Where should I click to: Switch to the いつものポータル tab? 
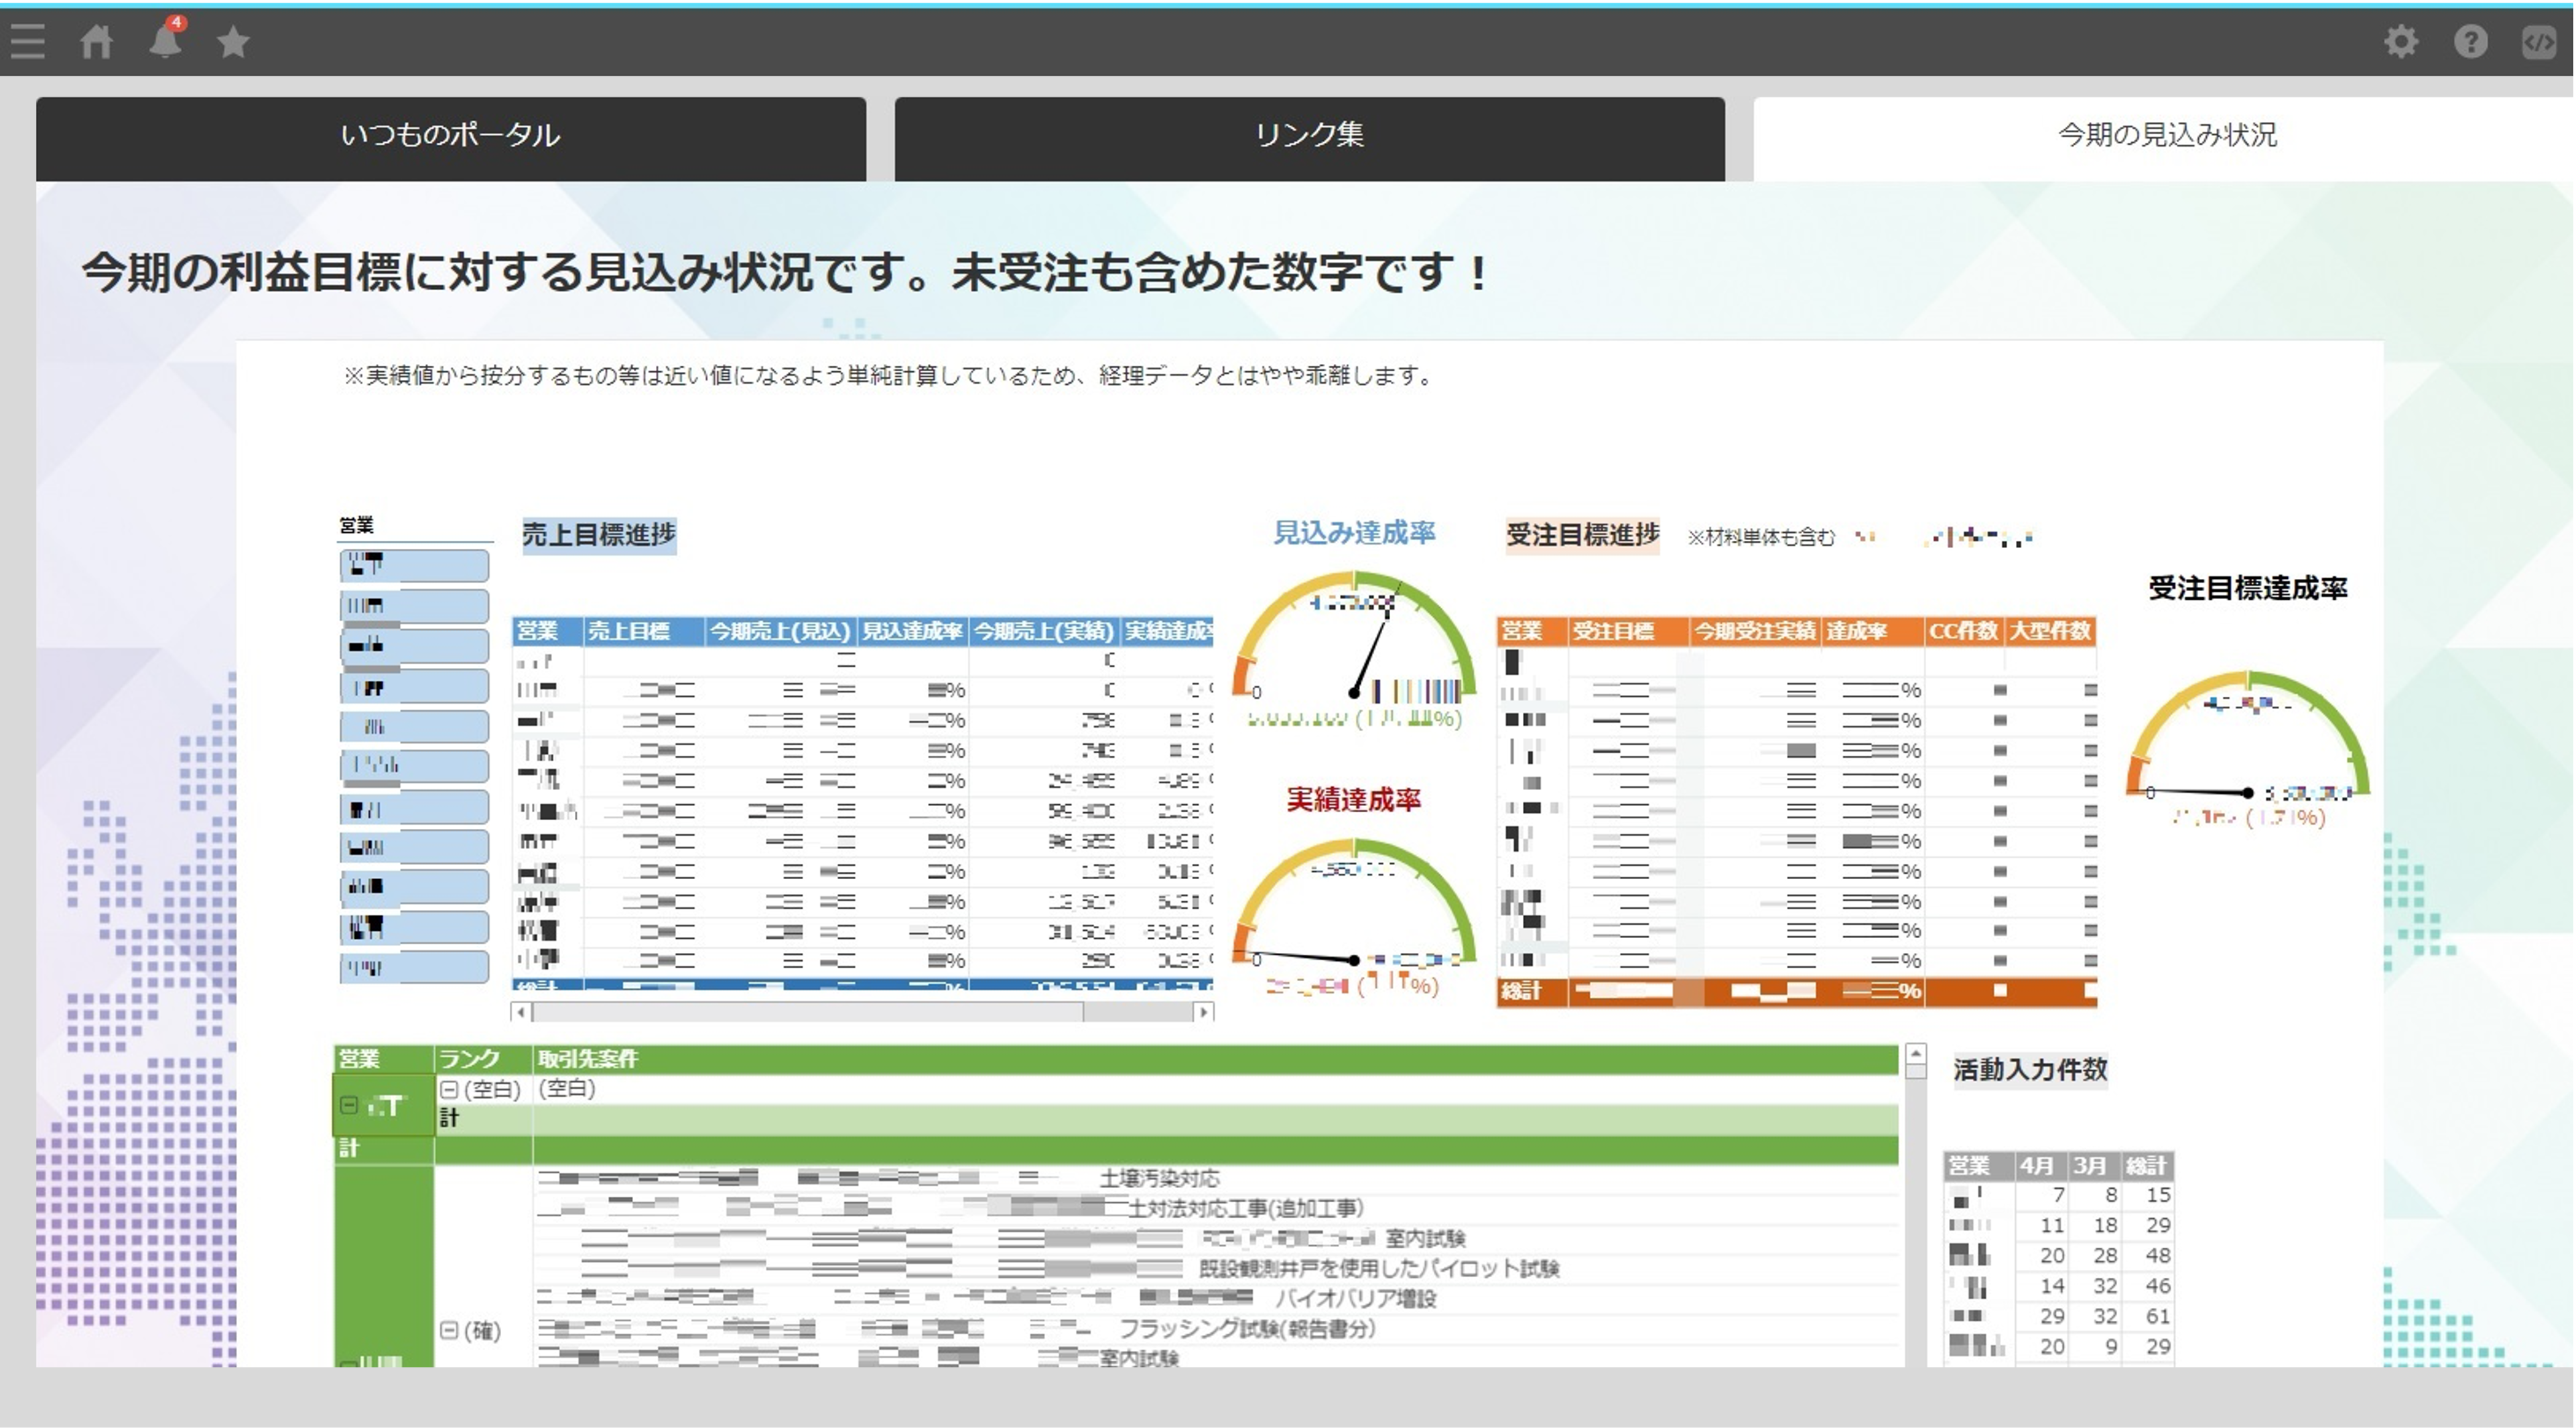click(x=450, y=135)
